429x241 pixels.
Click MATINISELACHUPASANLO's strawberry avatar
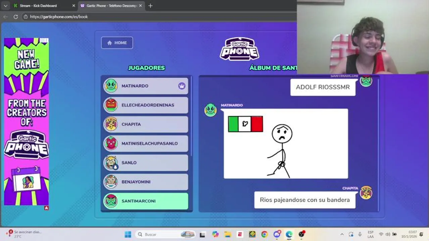[x=111, y=143]
